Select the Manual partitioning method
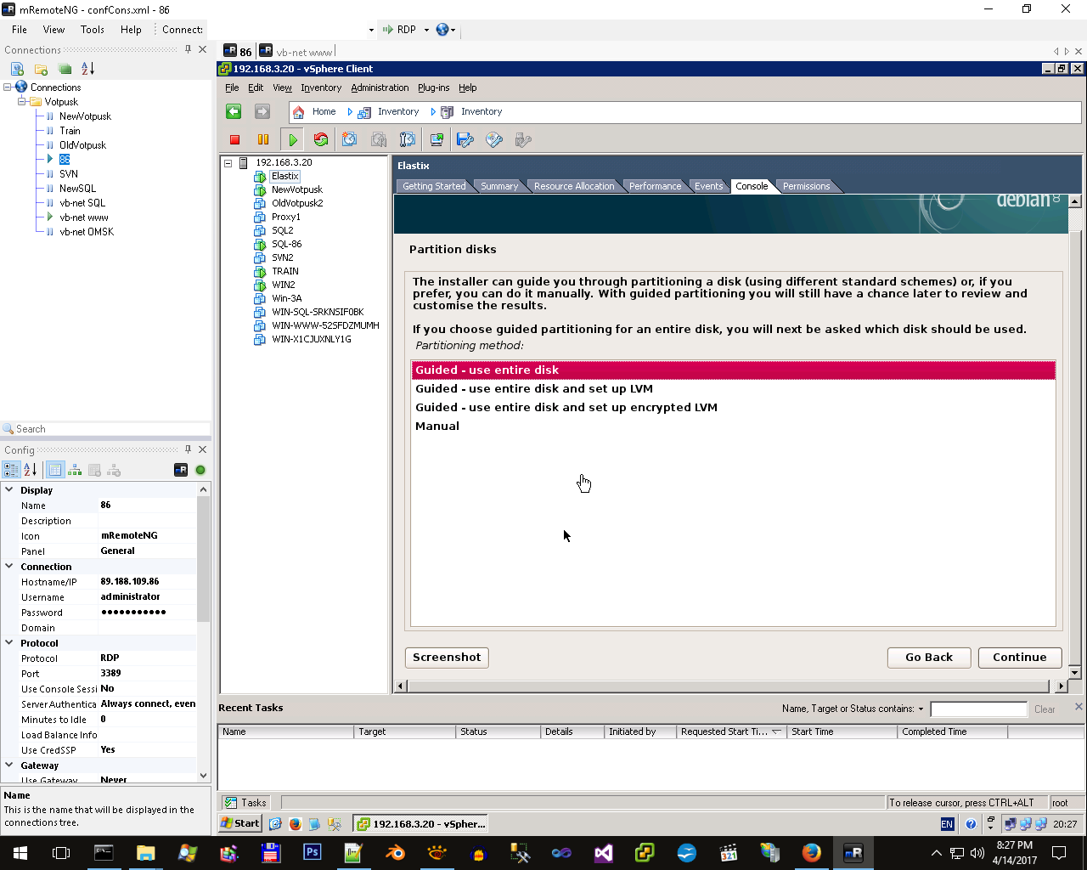This screenshot has height=870, width=1087. click(734, 427)
